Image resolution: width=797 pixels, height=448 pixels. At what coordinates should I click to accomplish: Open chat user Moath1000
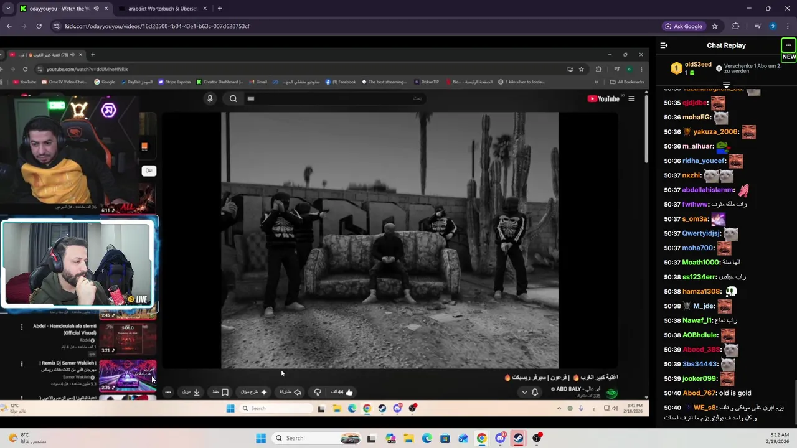click(x=700, y=263)
